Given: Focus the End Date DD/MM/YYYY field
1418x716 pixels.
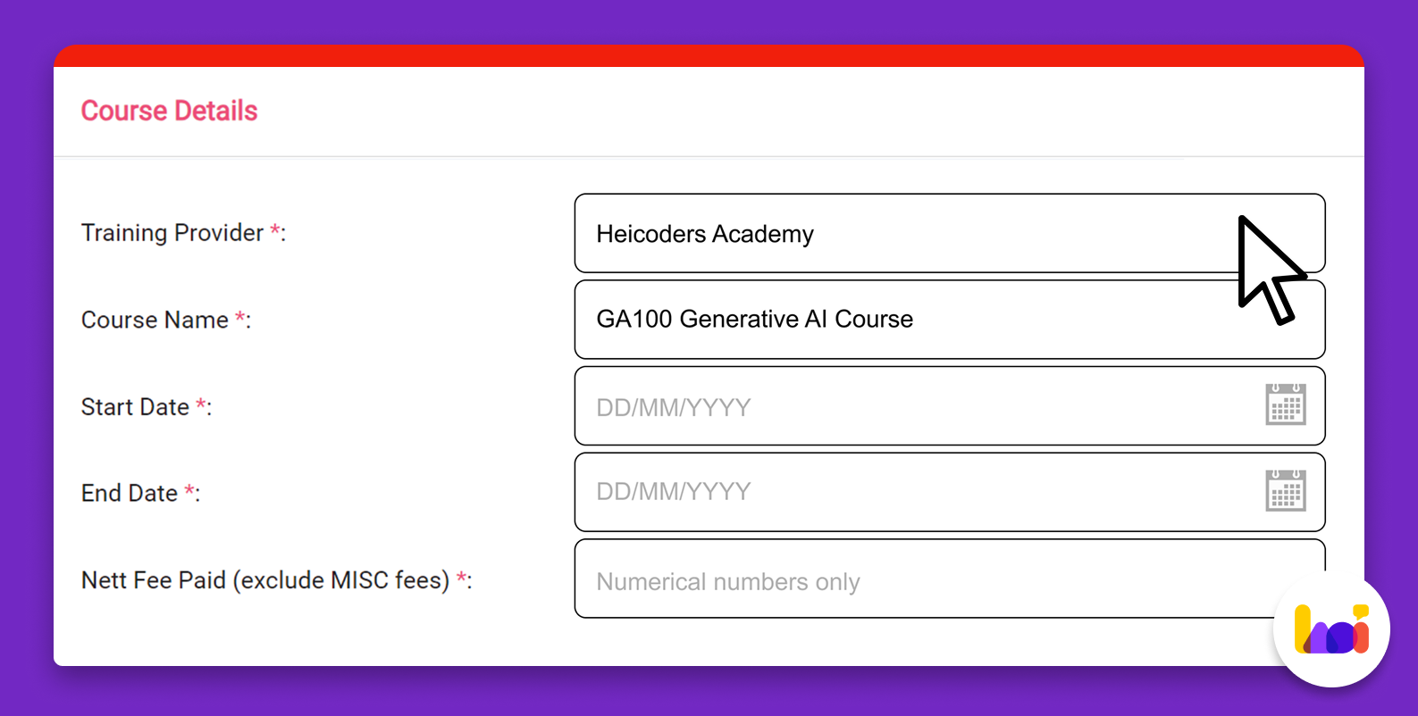Looking at the screenshot, I should 804,492.
